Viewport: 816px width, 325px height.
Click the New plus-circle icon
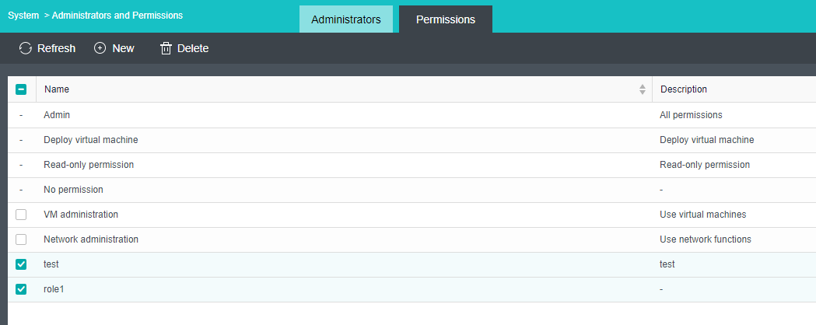click(100, 48)
